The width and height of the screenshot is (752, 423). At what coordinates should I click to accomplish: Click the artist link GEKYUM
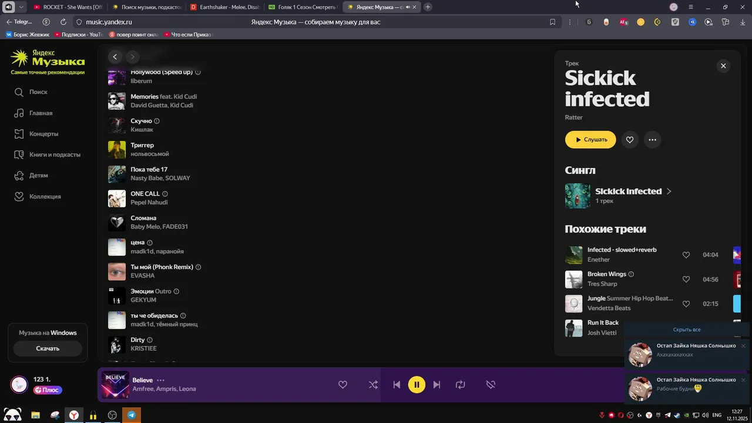(x=143, y=300)
